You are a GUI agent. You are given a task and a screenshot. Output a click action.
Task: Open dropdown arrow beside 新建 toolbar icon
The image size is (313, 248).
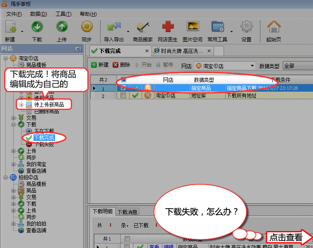pos(22,31)
